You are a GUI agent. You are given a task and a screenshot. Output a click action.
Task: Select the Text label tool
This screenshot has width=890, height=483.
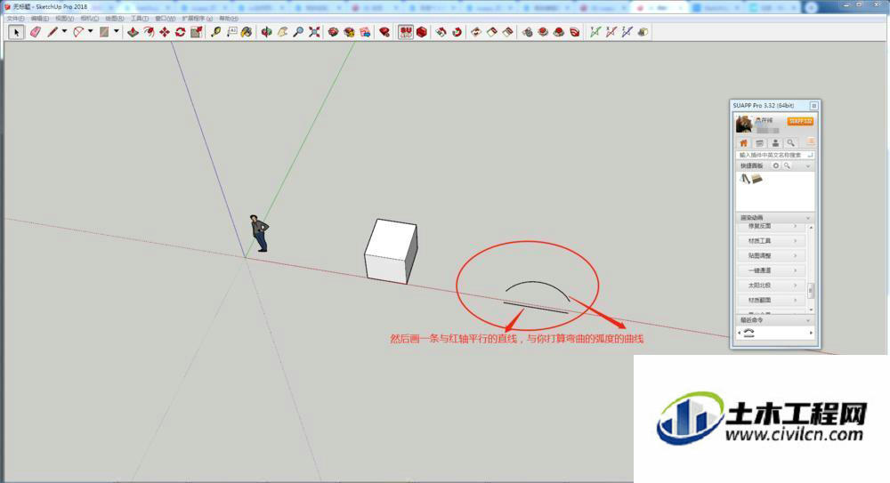[231, 32]
